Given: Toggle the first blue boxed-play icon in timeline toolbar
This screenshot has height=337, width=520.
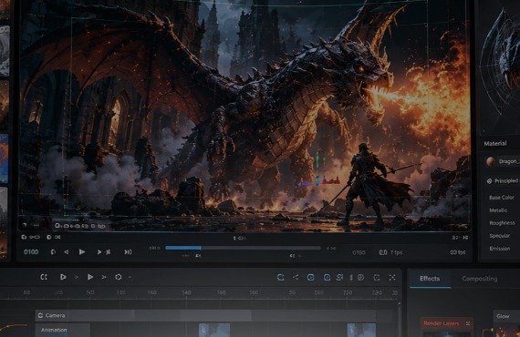Looking at the screenshot, I should (x=310, y=278).
